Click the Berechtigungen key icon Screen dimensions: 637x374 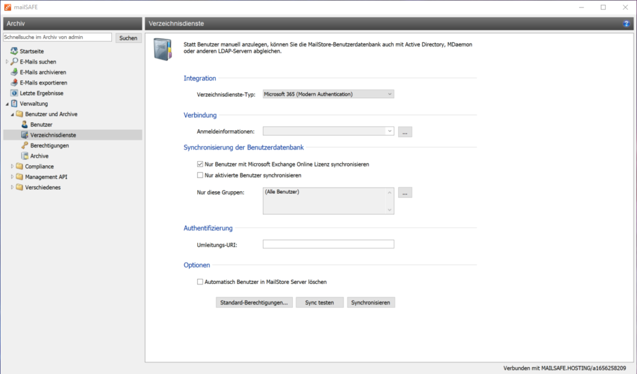click(x=25, y=145)
